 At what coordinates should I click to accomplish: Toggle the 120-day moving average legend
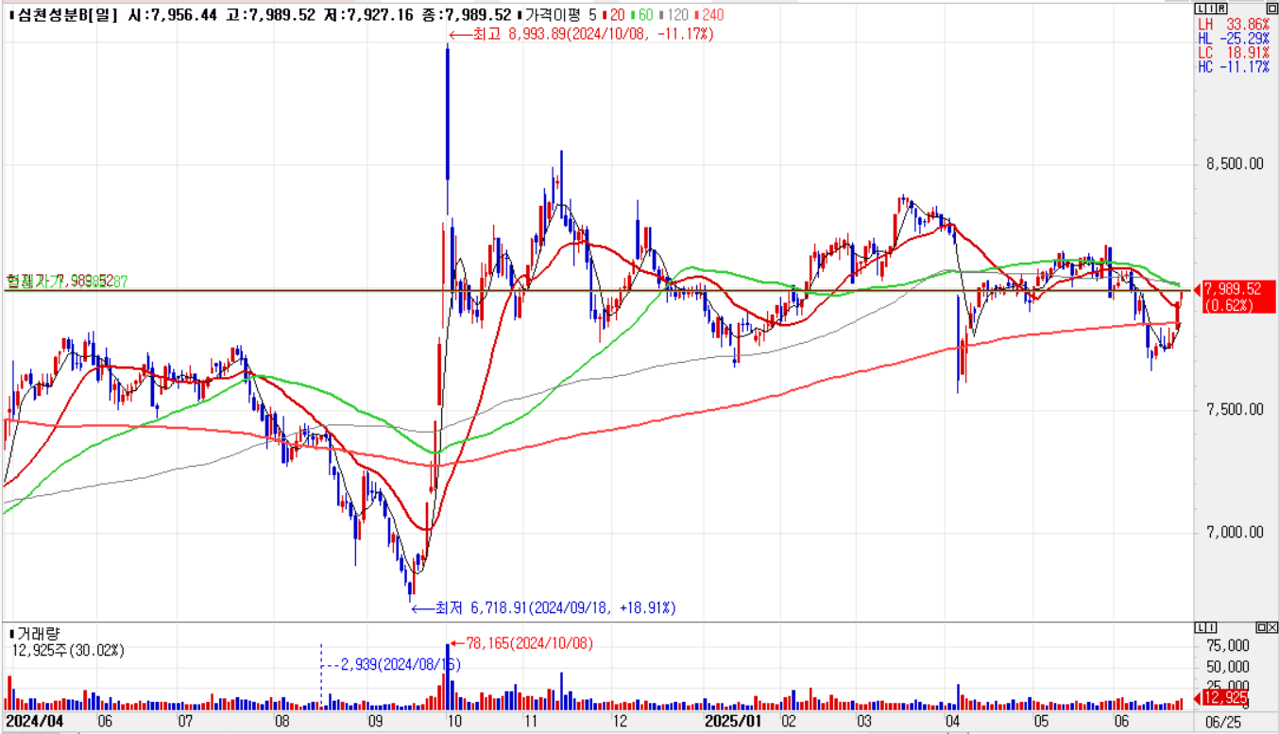click(674, 15)
